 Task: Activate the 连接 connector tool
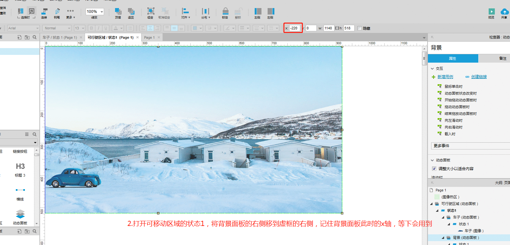(x=44, y=13)
